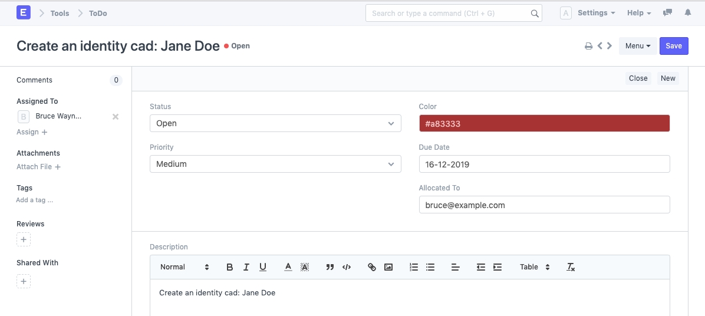705x316 pixels.
Task: Expand the Priority dropdown
Action: point(275,164)
